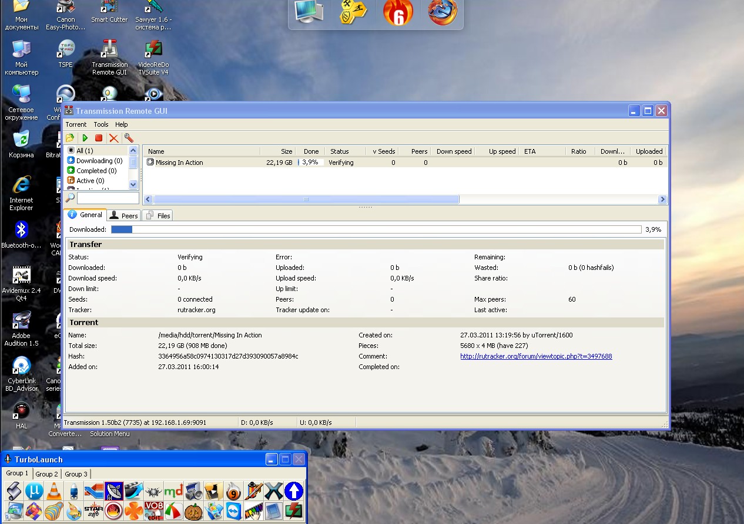Click filter list scroll-down arrow
This screenshot has height=524, width=744.
tap(133, 184)
